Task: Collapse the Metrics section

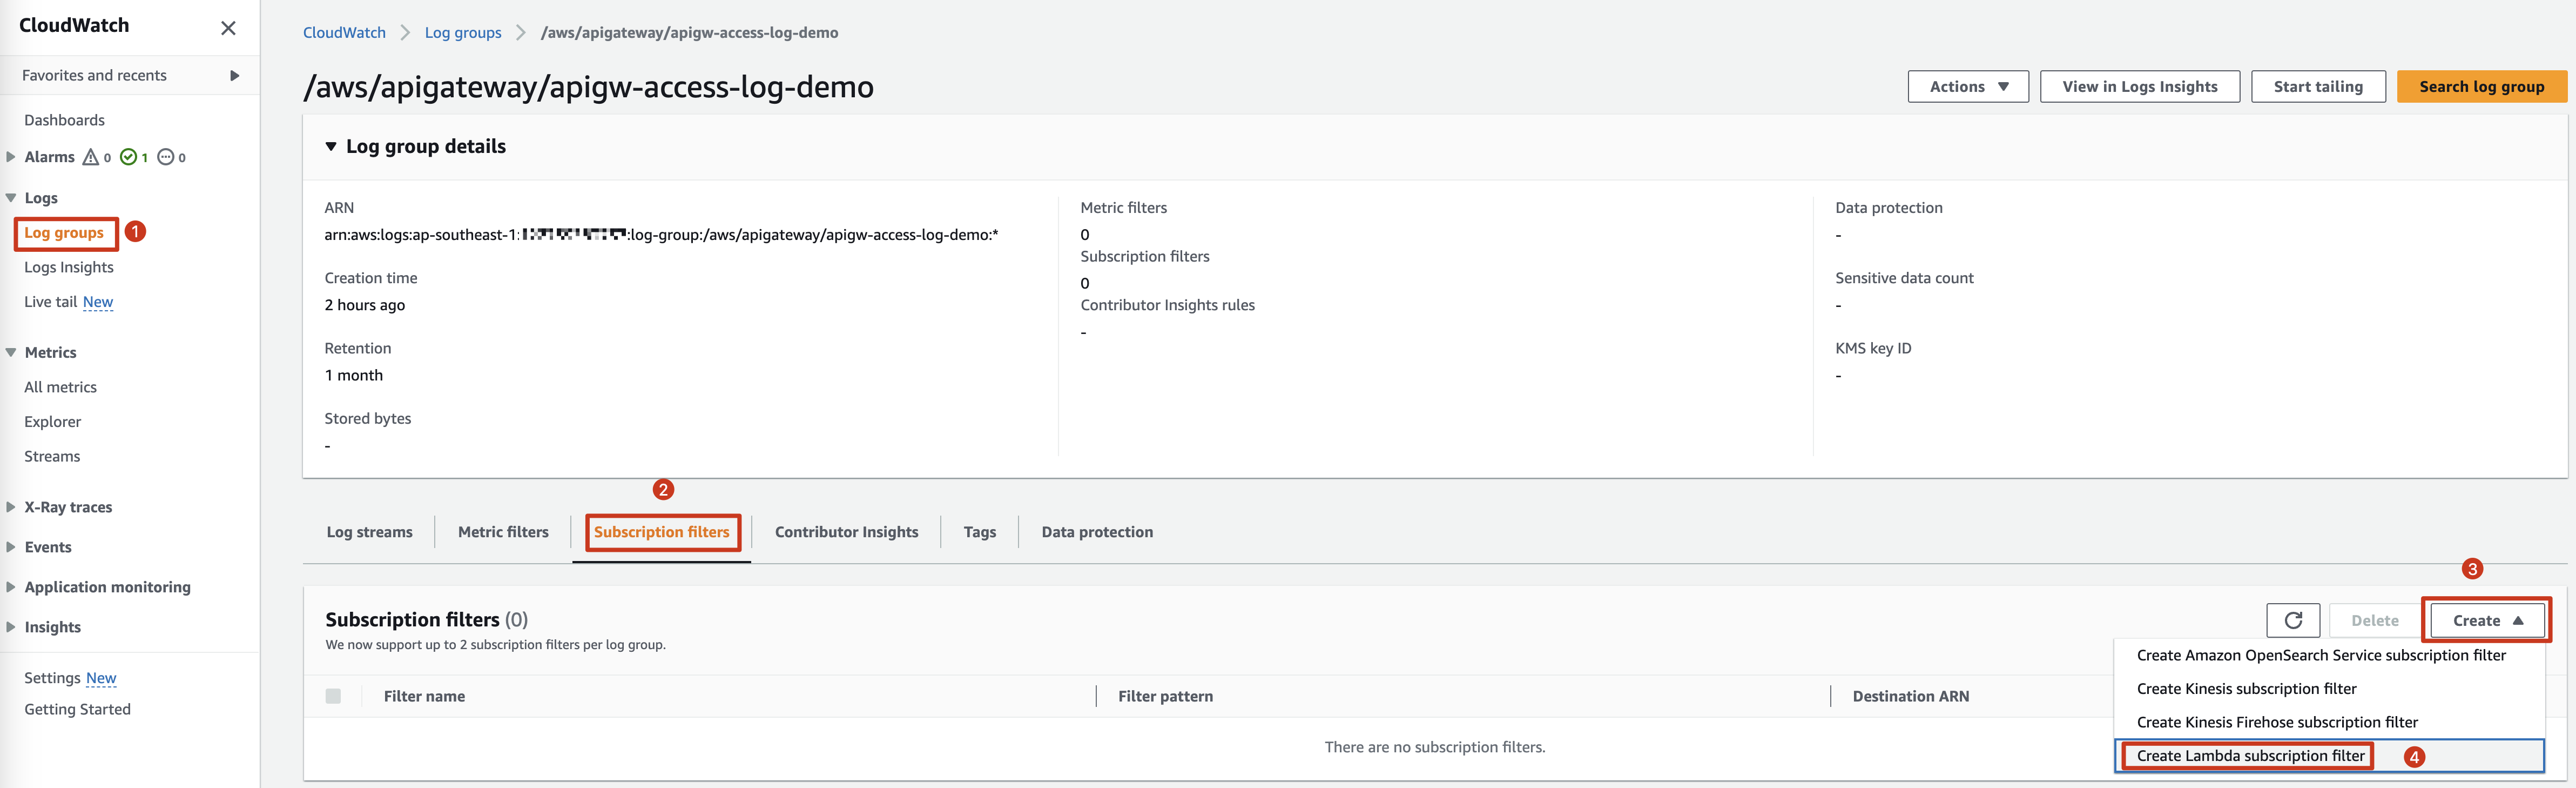Action: [x=11, y=352]
